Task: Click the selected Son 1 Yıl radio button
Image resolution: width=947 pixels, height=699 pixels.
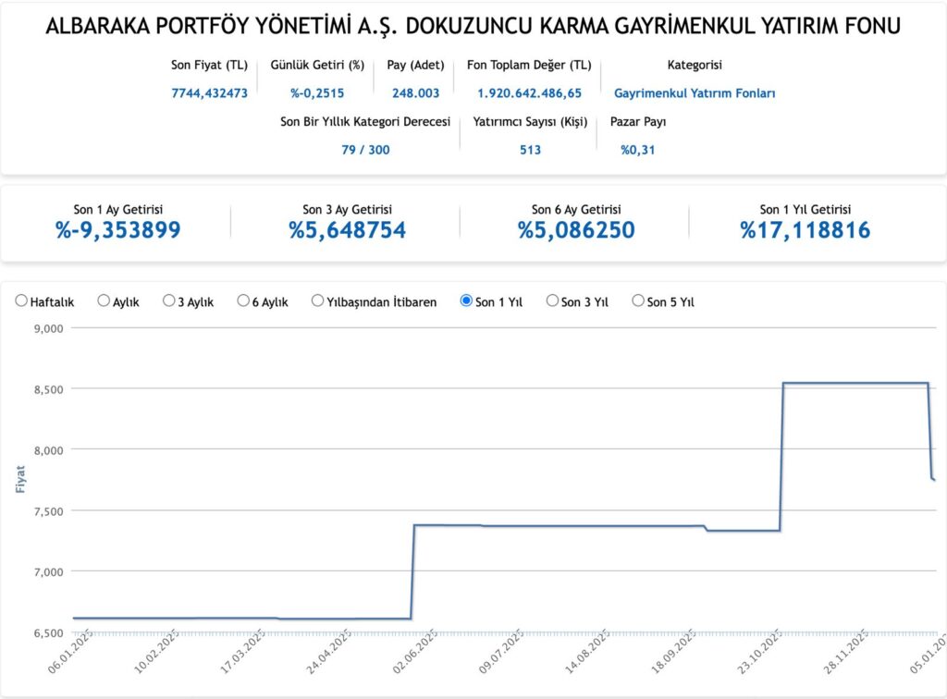Action: click(x=466, y=301)
